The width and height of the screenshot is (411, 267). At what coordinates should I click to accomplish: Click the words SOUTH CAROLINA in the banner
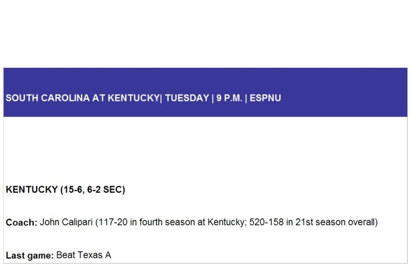click(48, 98)
